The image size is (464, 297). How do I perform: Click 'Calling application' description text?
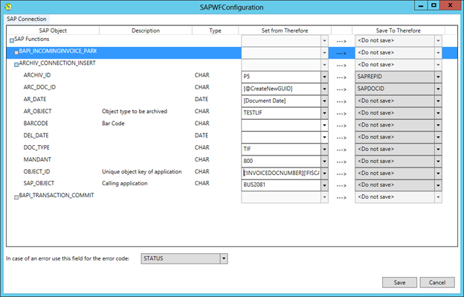tap(125, 183)
